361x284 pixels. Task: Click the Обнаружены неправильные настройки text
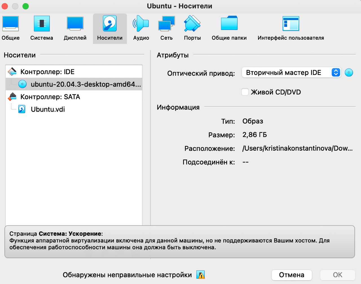tap(127, 275)
